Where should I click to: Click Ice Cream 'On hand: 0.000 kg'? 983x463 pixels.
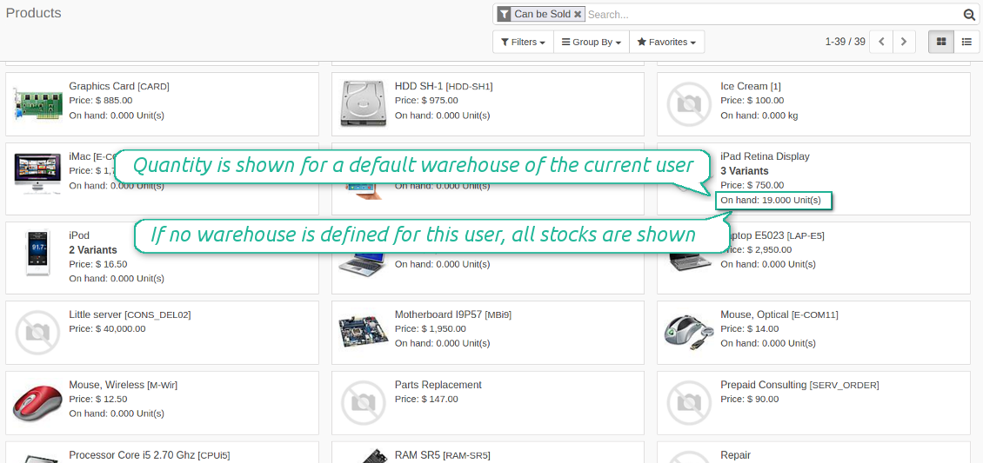(x=759, y=116)
